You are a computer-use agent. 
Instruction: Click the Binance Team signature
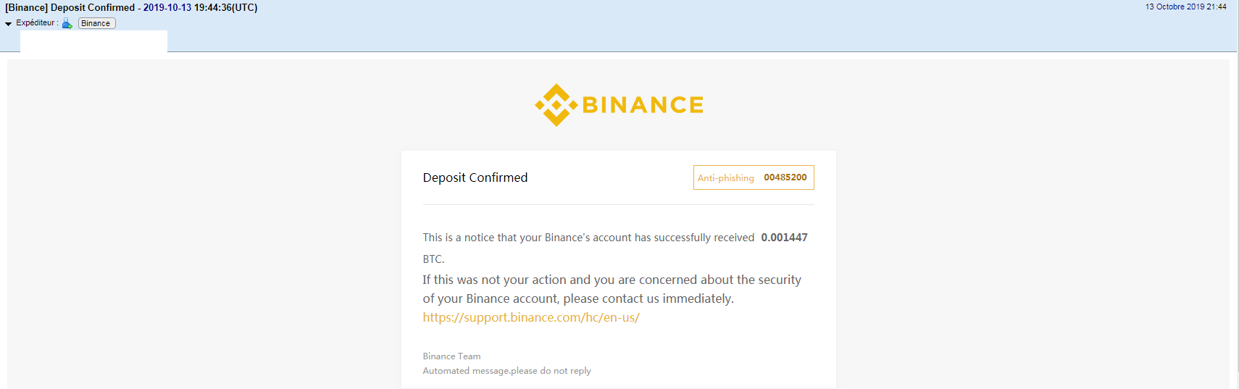click(x=451, y=356)
